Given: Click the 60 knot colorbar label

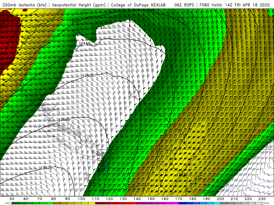Looking at the screenshot, I should pyautogui.click(x=26, y=199).
